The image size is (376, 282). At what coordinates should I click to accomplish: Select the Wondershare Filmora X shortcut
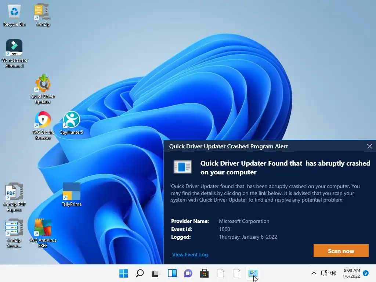pyautogui.click(x=14, y=54)
